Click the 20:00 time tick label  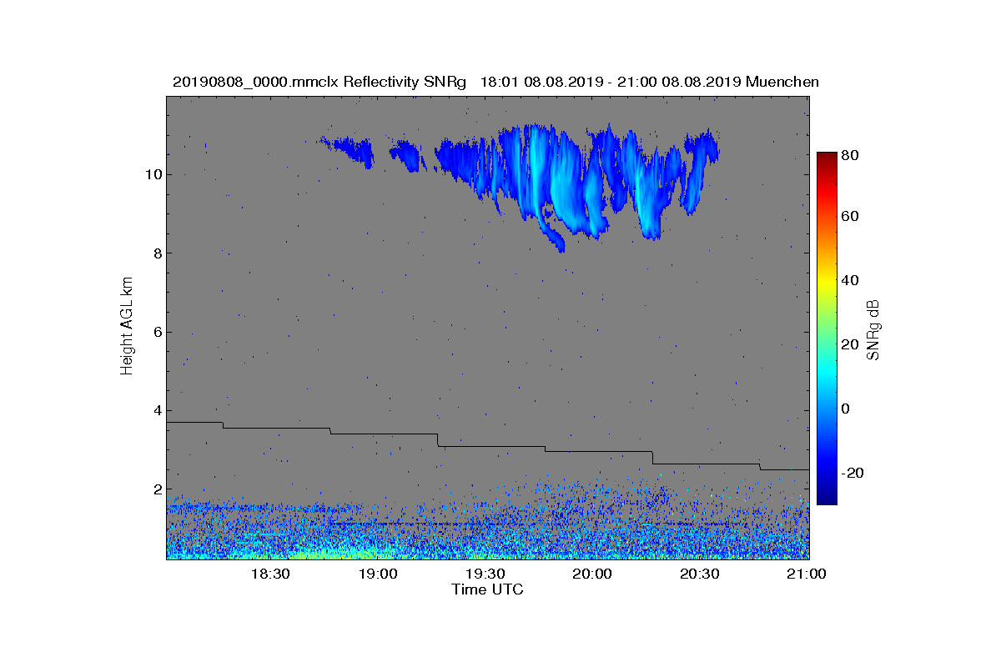[592, 574]
